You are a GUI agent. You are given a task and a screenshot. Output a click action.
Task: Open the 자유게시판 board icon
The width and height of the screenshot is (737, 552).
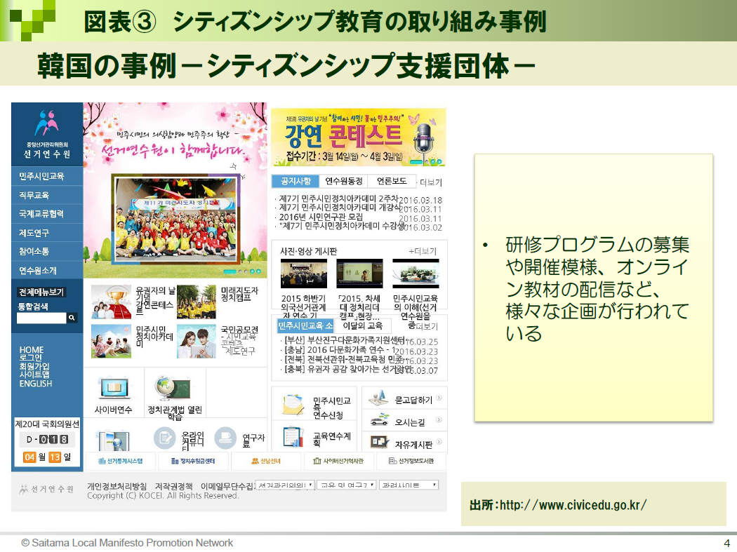379,443
